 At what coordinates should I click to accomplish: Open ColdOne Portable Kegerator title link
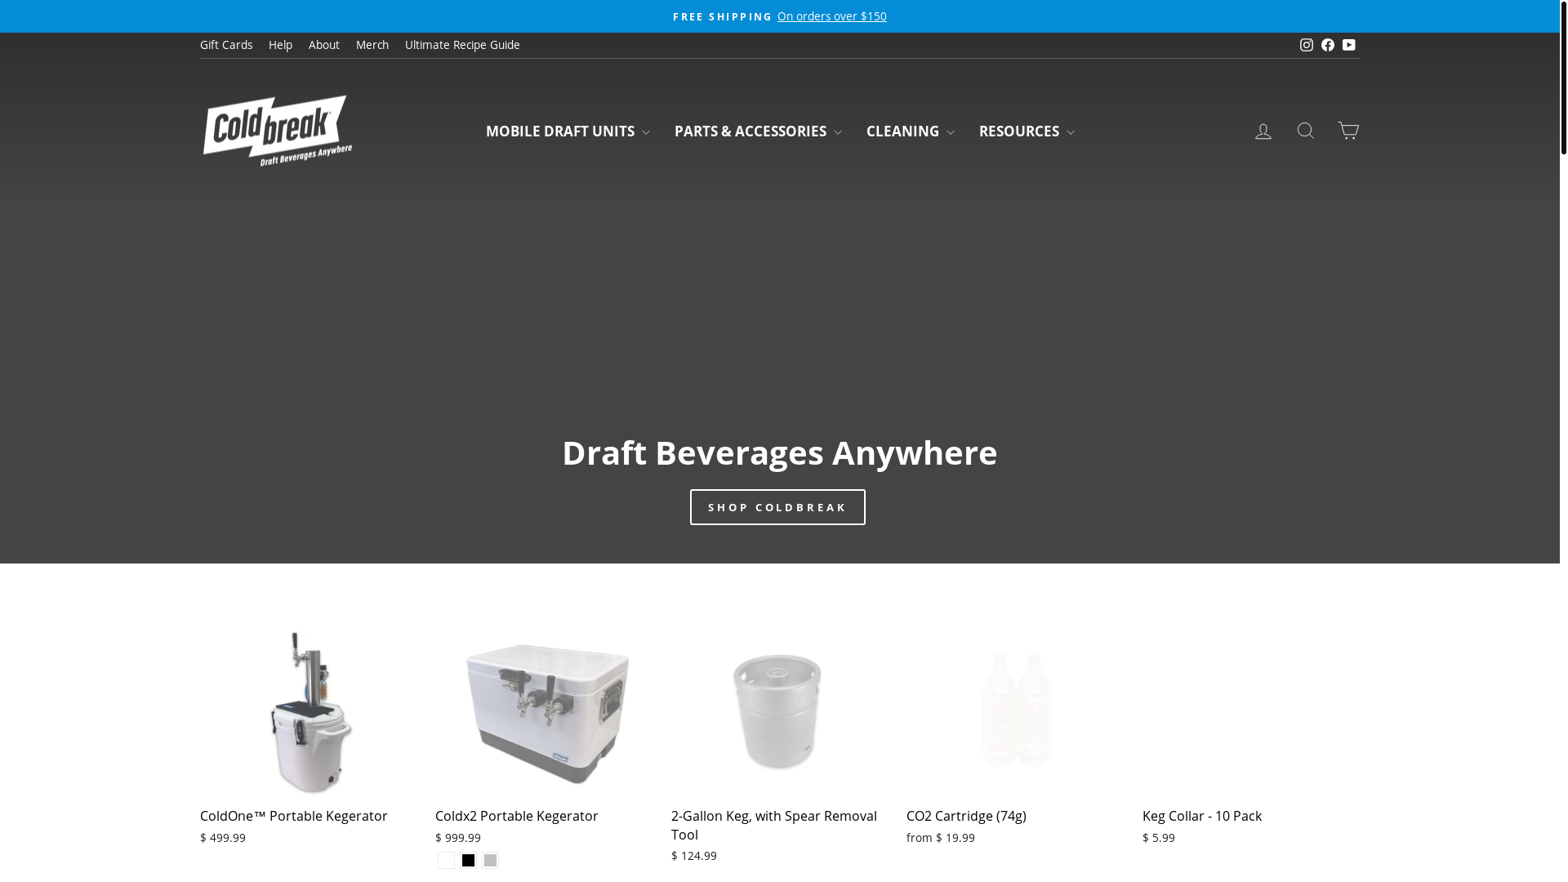[x=294, y=816]
